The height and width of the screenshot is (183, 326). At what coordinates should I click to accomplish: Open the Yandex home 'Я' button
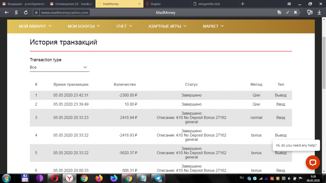(16, 13)
